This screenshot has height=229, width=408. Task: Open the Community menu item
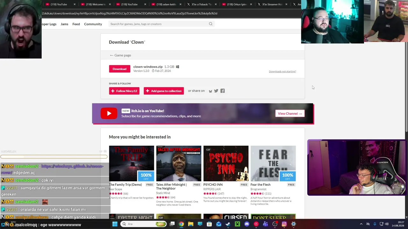click(x=93, y=24)
